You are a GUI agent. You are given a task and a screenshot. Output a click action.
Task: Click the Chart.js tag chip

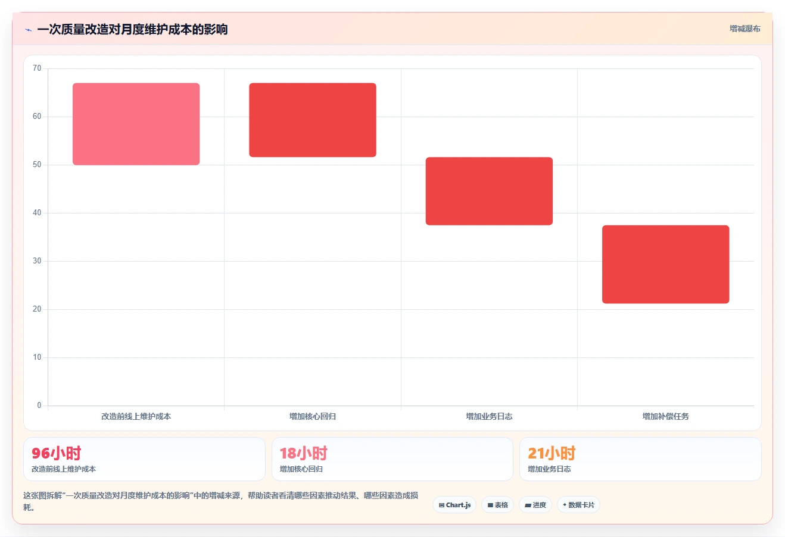pyautogui.click(x=454, y=505)
